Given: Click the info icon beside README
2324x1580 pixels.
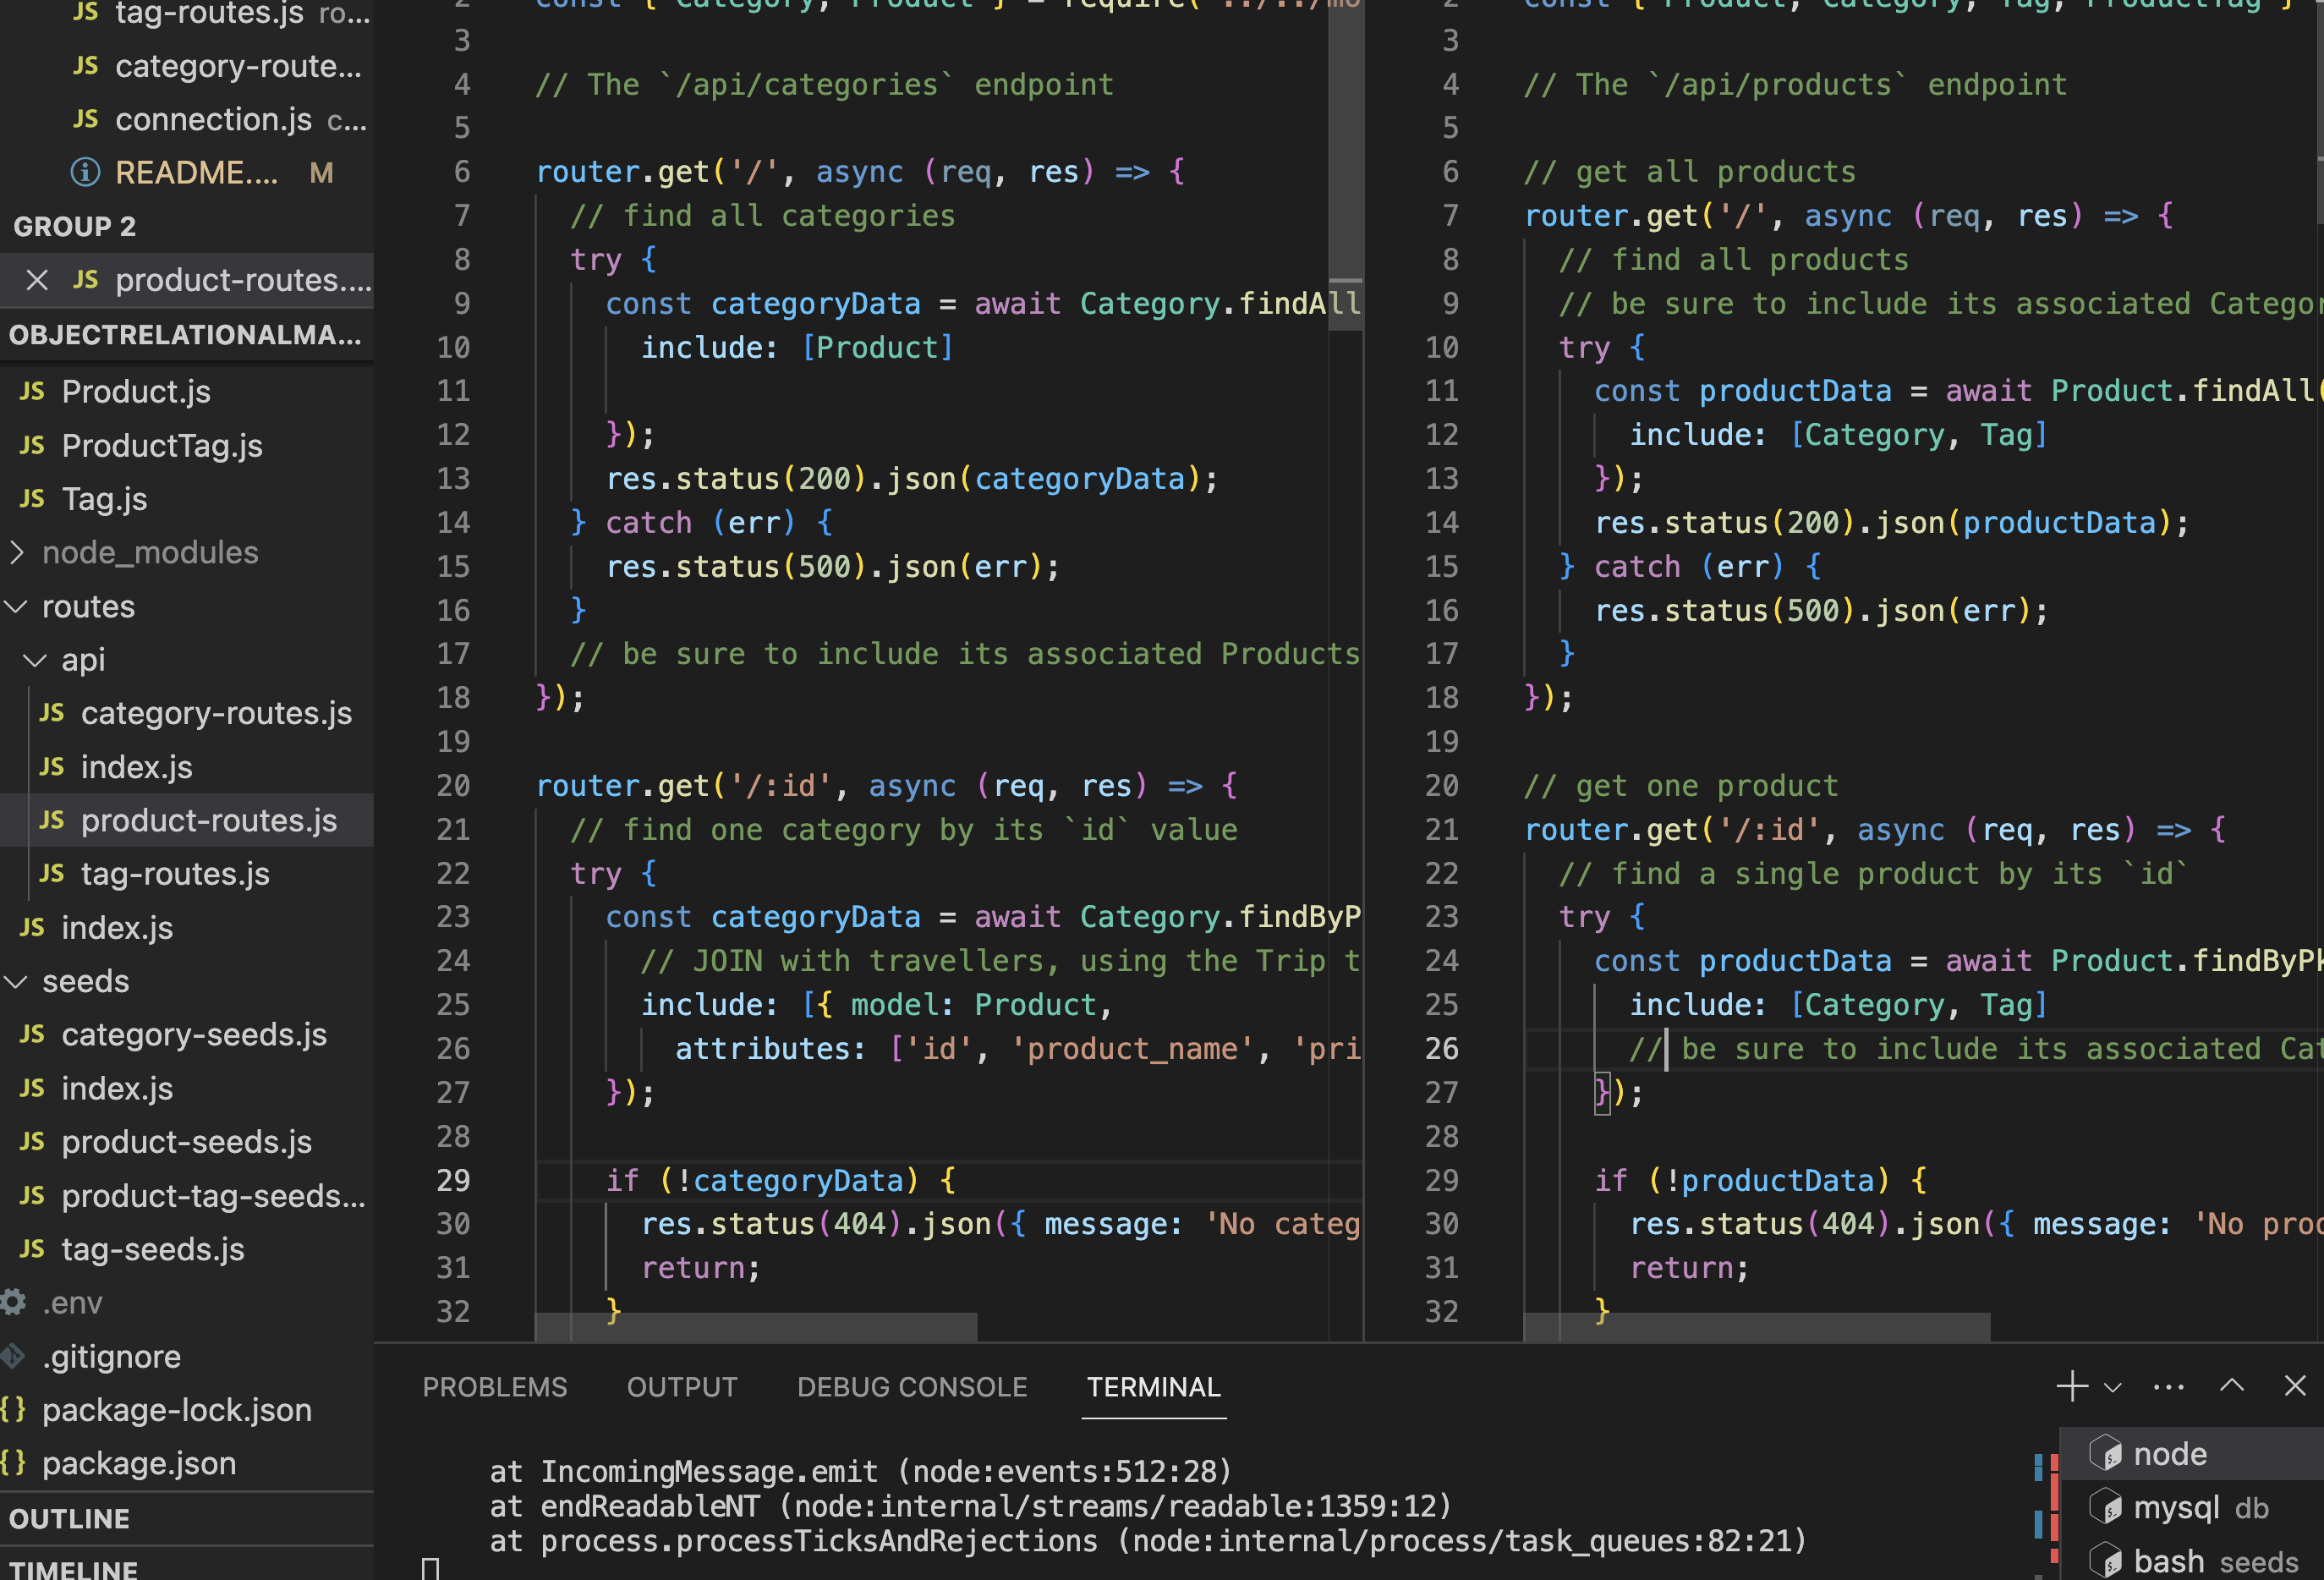Looking at the screenshot, I should (x=84, y=172).
